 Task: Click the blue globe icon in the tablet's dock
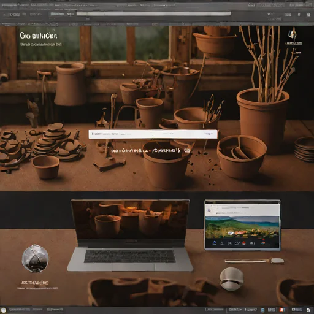tap(215, 243)
